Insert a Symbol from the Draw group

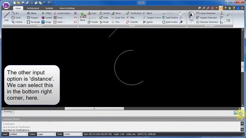(x=47, y=18)
